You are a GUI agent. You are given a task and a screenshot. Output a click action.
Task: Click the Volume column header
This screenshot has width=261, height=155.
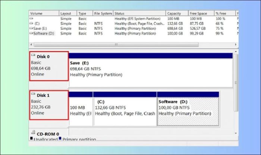pos(44,13)
